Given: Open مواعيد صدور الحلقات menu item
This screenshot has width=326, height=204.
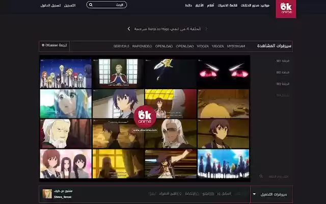Looking at the screenshot, I should click(255, 6).
